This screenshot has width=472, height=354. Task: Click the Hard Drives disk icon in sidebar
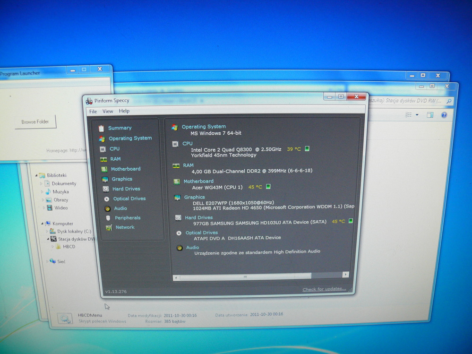pos(106,189)
